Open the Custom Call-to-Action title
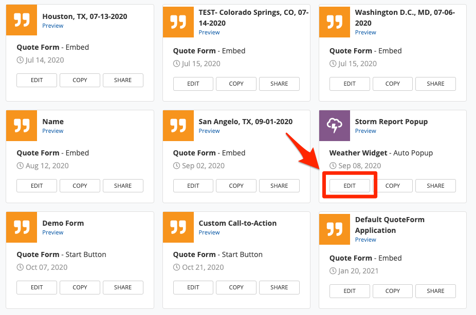This screenshot has height=315, width=476. tap(237, 223)
